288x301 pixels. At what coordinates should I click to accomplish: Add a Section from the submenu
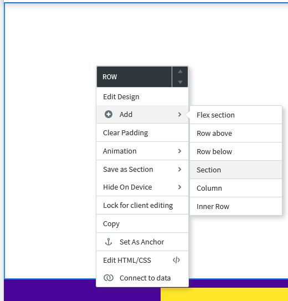pyautogui.click(x=236, y=170)
